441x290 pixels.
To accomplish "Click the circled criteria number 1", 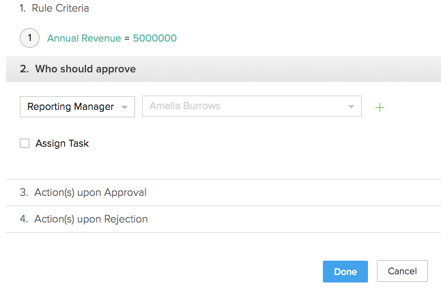I will 29,38.
